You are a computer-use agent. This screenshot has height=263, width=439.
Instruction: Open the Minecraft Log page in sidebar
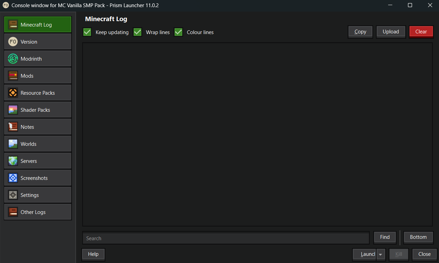click(x=38, y=25)
